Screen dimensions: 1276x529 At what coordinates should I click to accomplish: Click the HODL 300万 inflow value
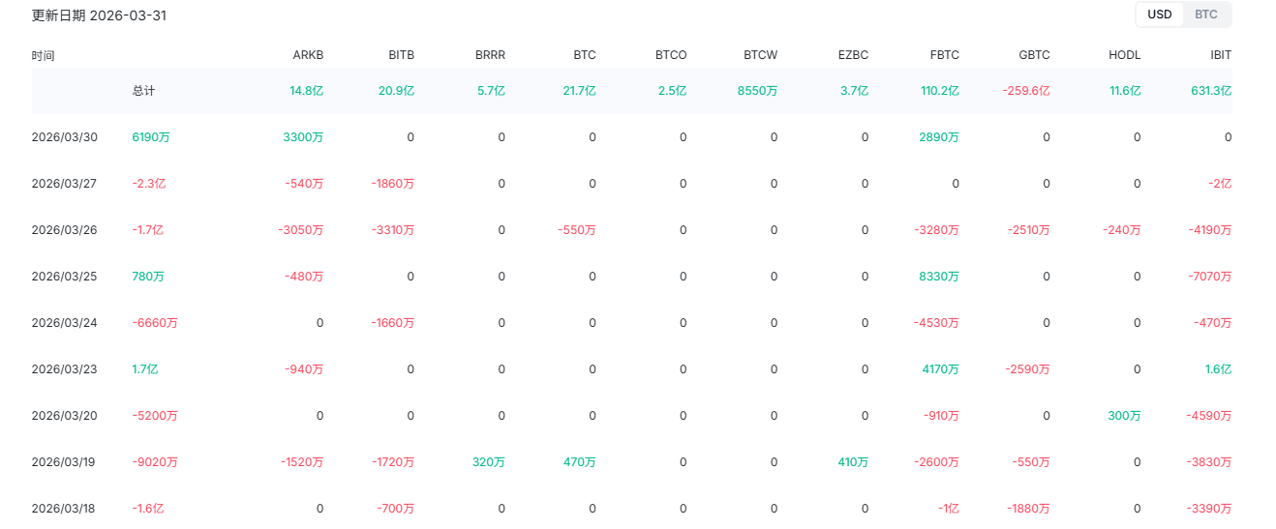click(x=1124, y=416)
